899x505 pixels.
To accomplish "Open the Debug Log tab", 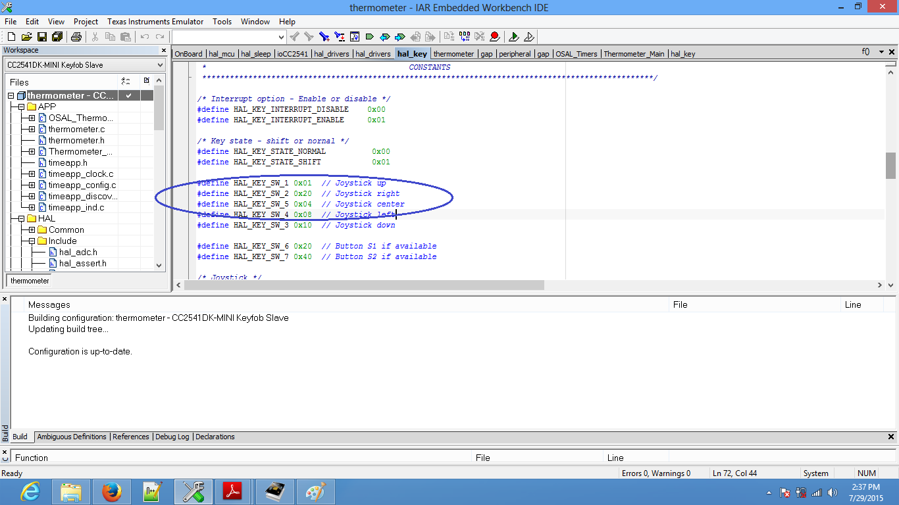I will point(172,437).
